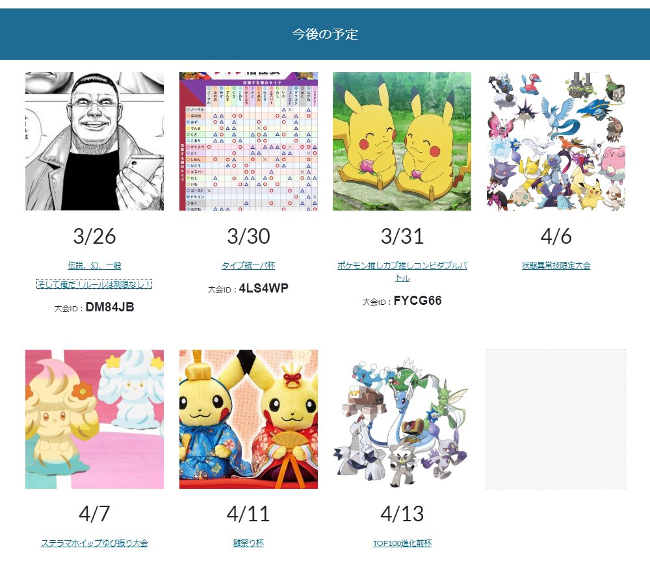This screenshot has width=650, height=572.
Task: Click the tournament ID DM84JB
Action: (x=110, y=307)
